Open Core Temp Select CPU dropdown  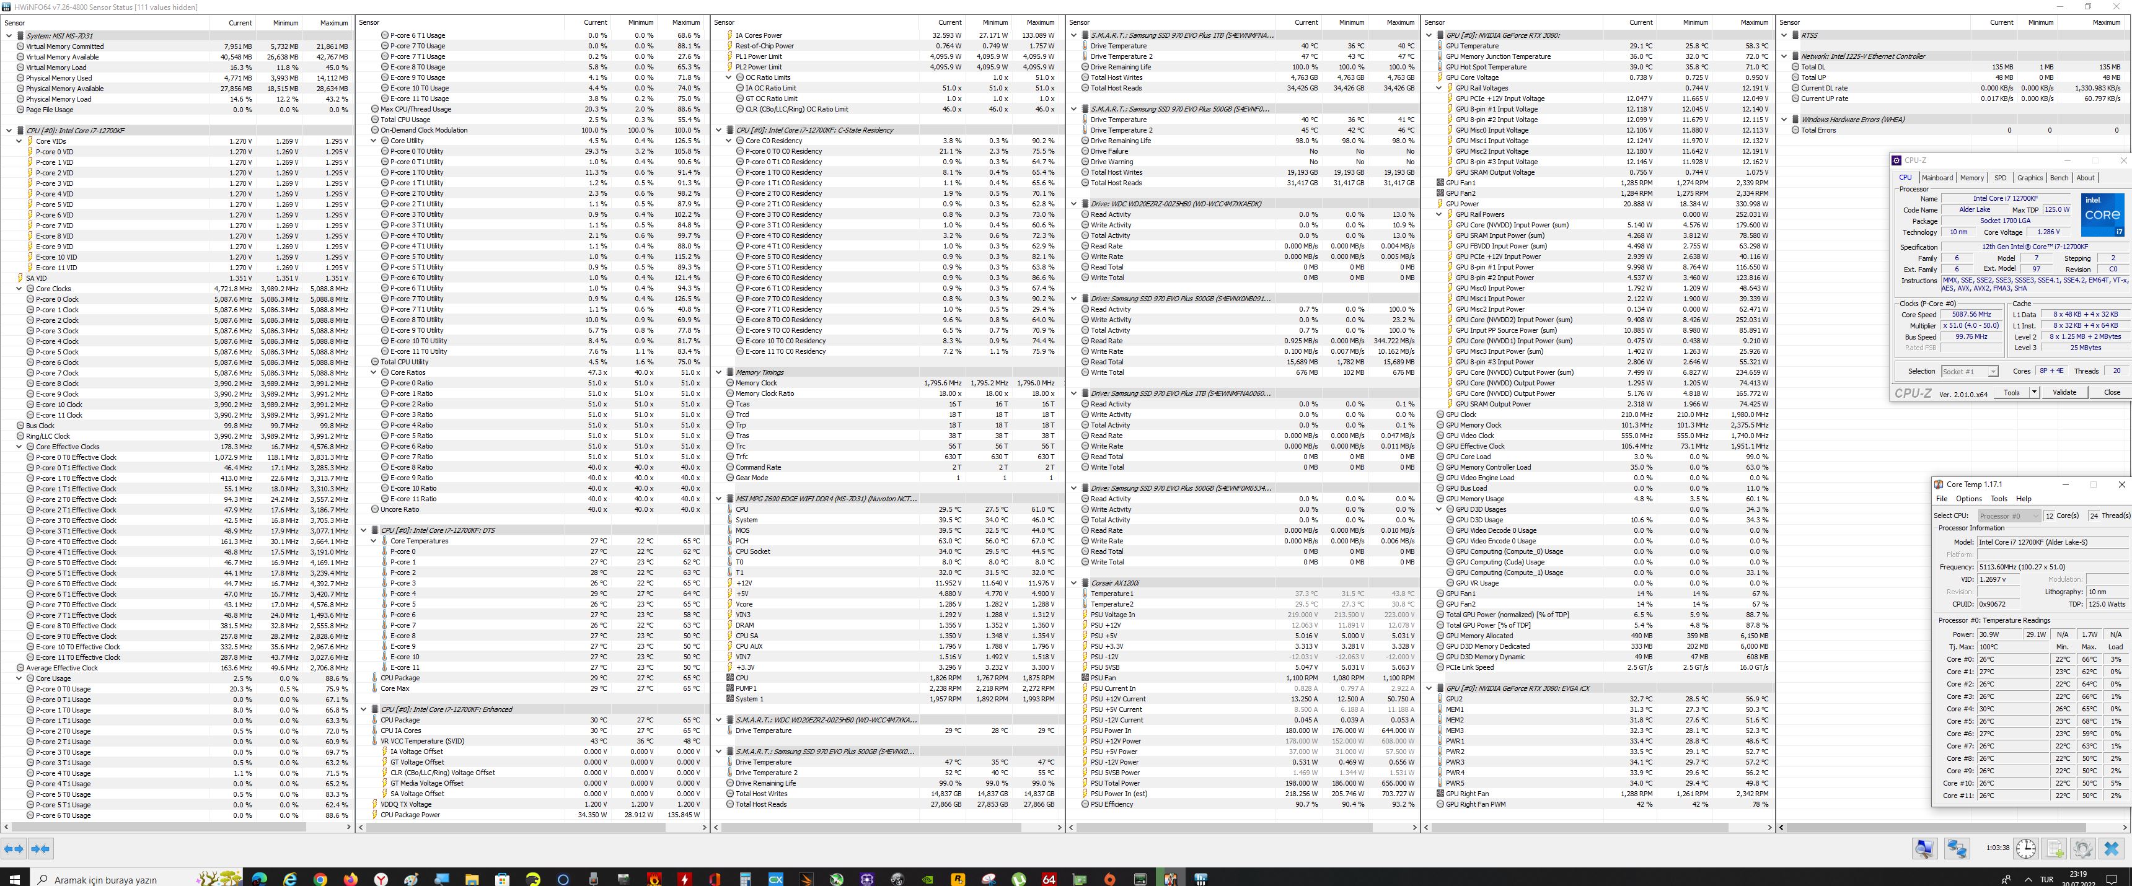pos(2009,515)
